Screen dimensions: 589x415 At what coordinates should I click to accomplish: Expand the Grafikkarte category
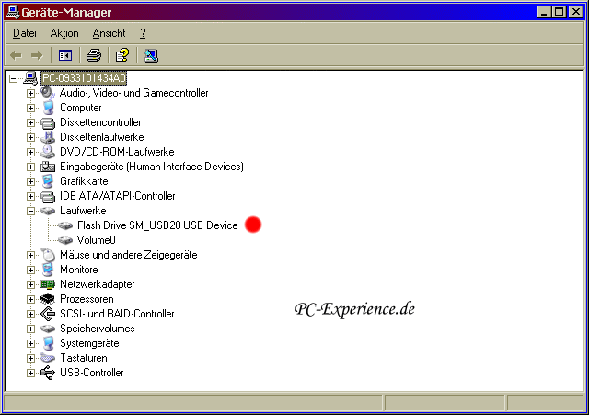30,181
